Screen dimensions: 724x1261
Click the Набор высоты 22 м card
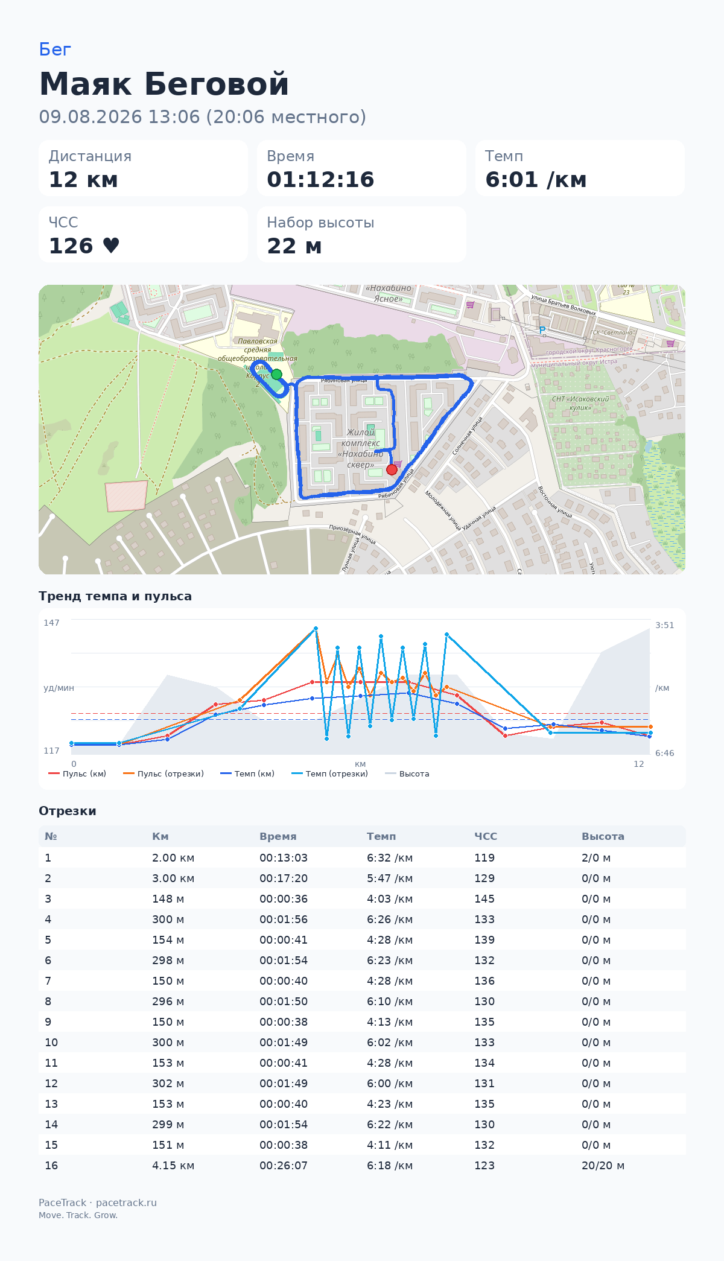pyautogui.click(x=361, y=235)
